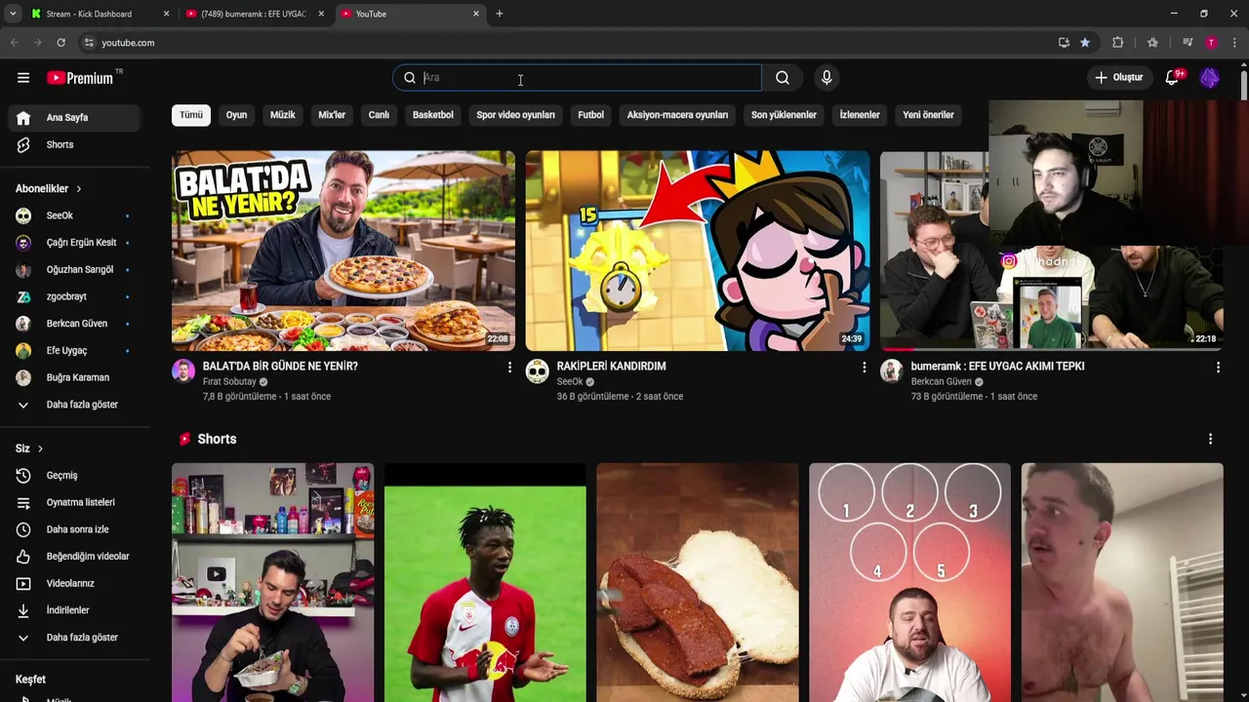Go to Ana Sayfa in sidebar
Viewport: 1249px width, 702px height.
click(75, 118)
